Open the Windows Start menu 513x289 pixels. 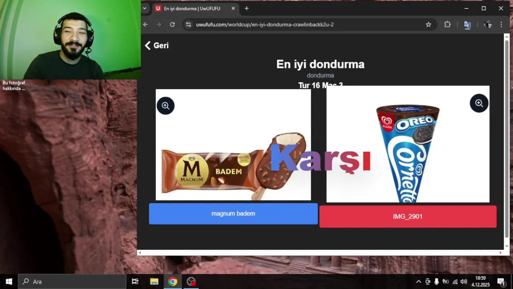coord(9,281)
